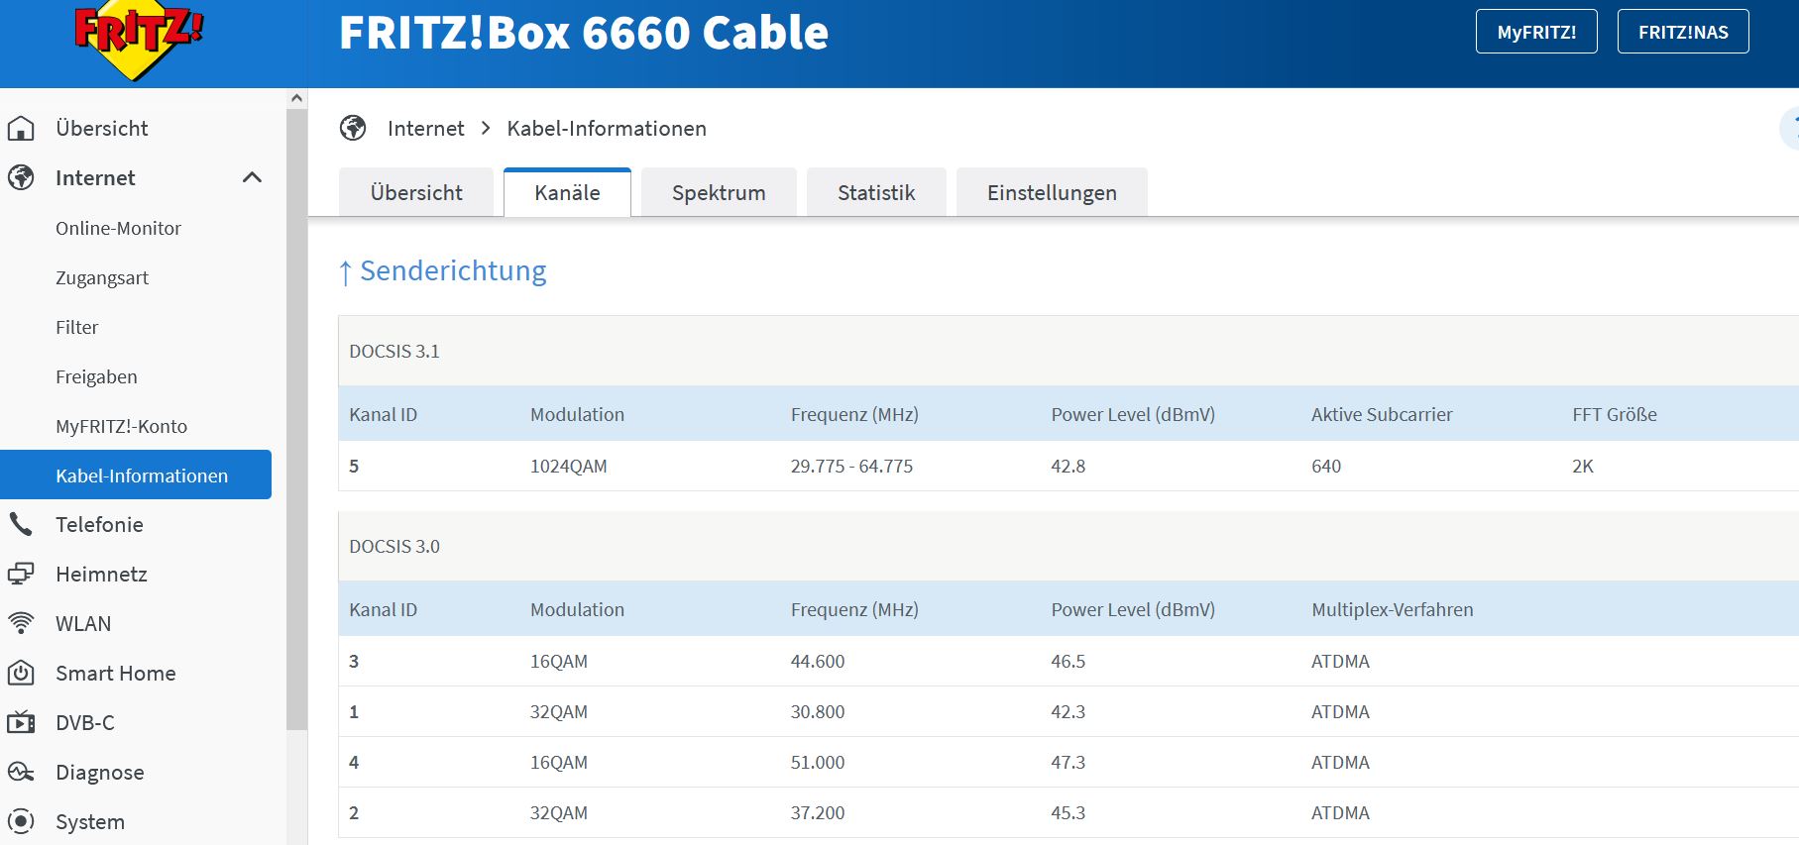The width and height of the screenshot is (1799, 845).
Task: Click the phone icon for Telefonie
Action: coord(21,524)
